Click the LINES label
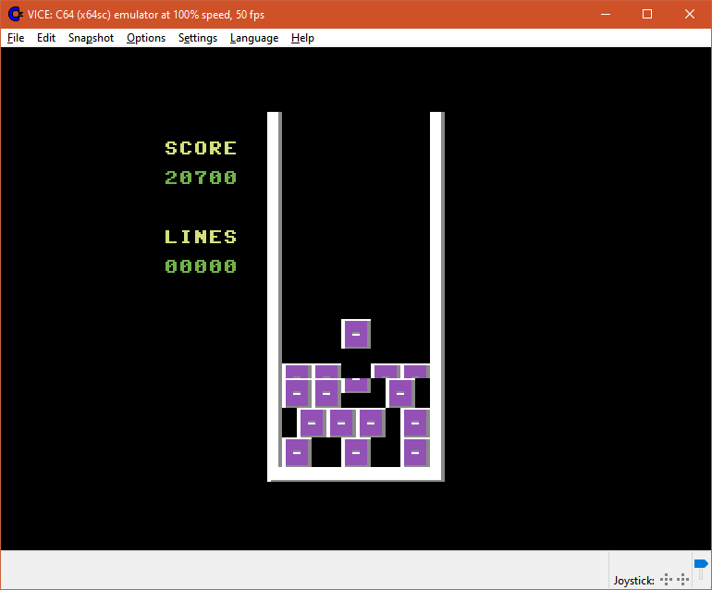 201,237
